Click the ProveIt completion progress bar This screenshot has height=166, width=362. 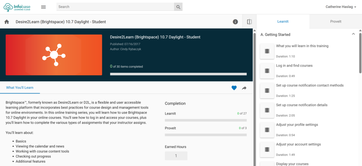click(206, 135)
